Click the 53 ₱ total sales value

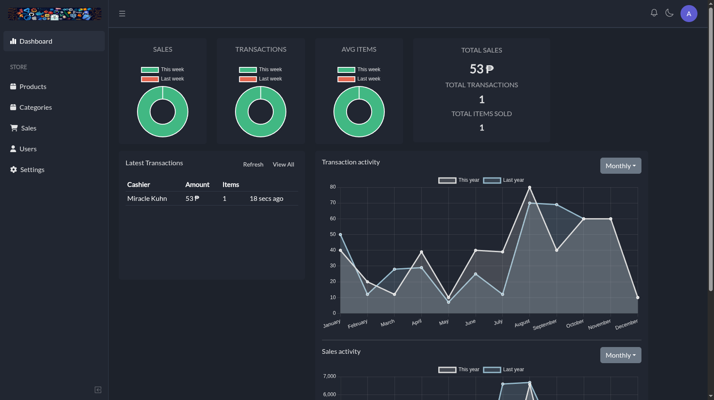(482, 69)
